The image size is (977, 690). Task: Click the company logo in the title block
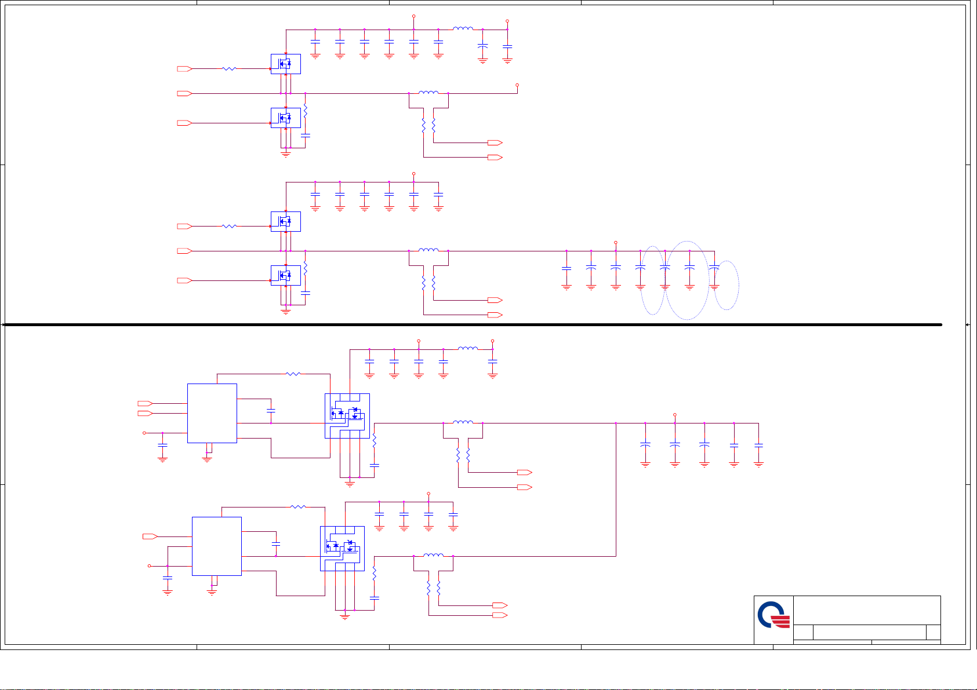click(773, 615)
